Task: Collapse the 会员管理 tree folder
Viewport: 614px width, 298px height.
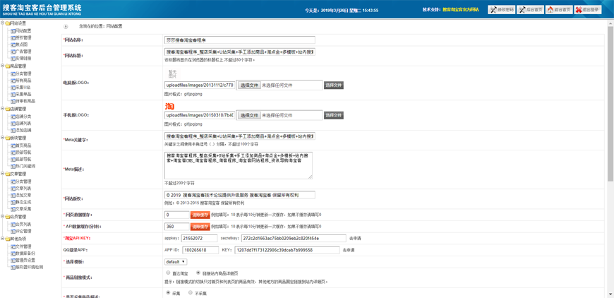Action: point(2,217)
